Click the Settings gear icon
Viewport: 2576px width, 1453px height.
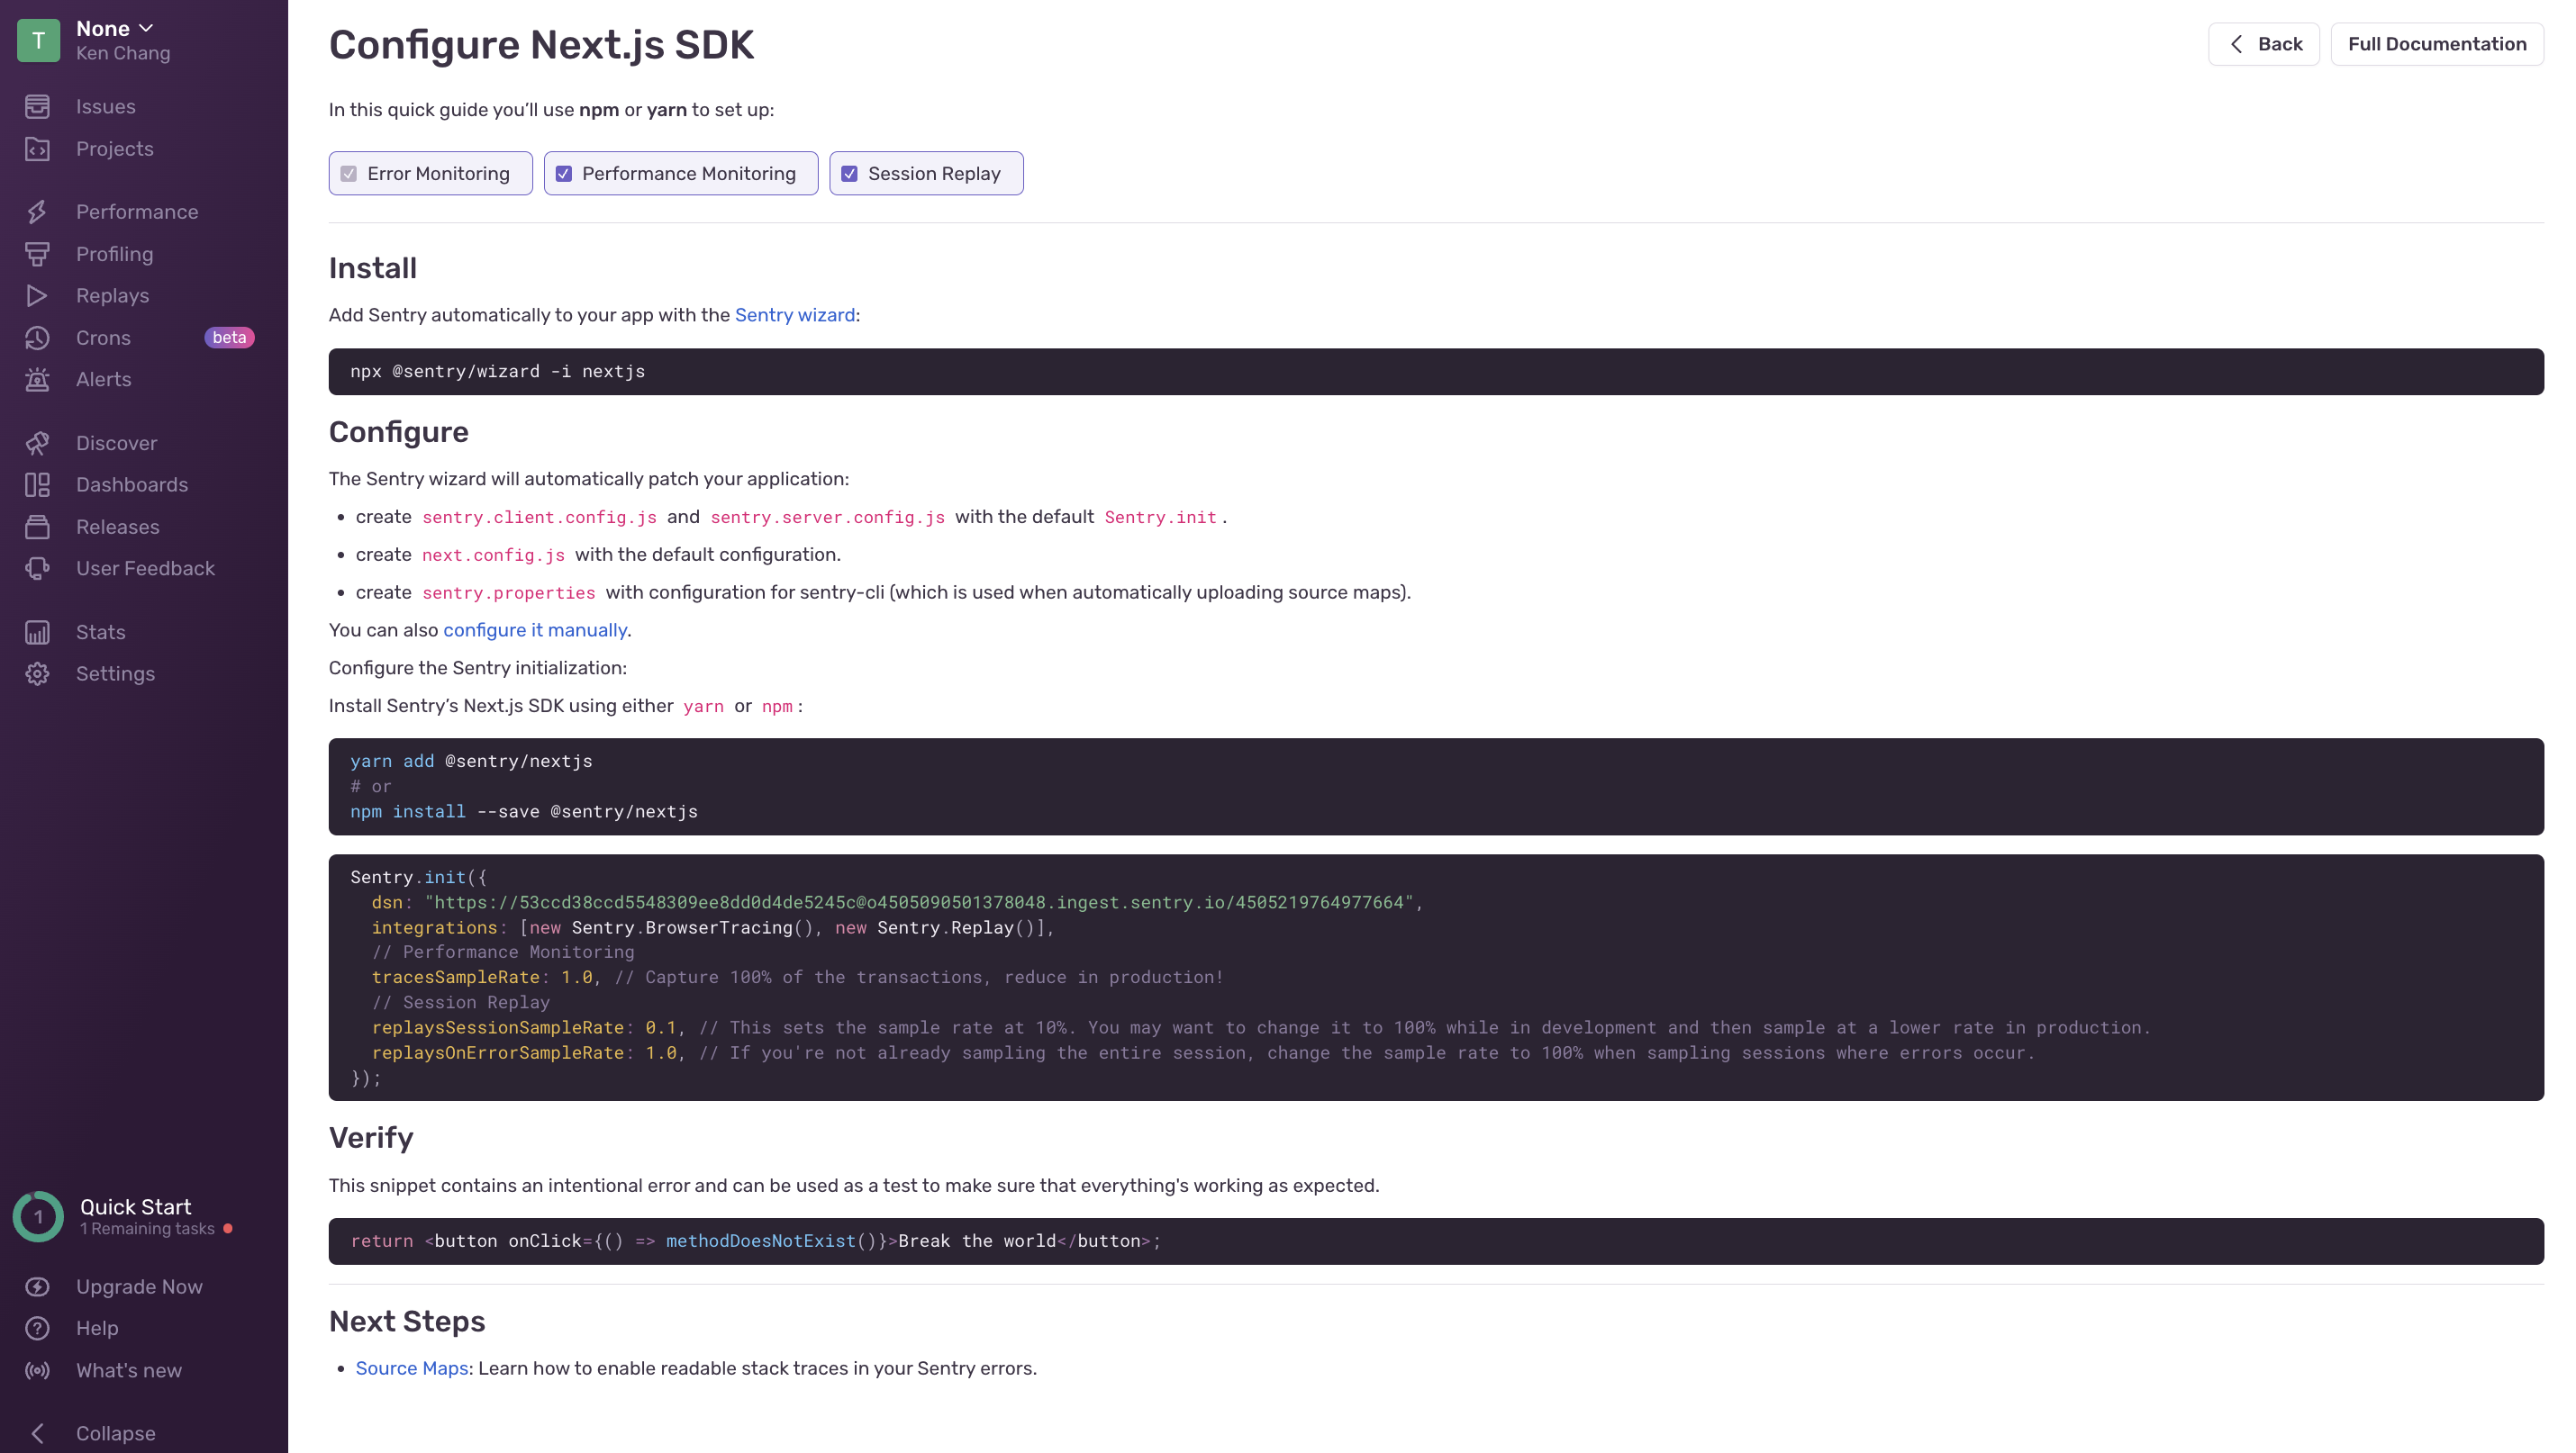click(37, 673)
